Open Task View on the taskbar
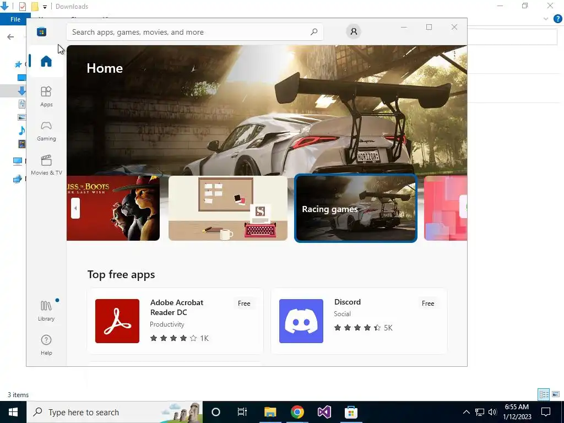Image resolution: width=564 pixels, height=423 pixels. pyautogui.click(x=242, y=412)
